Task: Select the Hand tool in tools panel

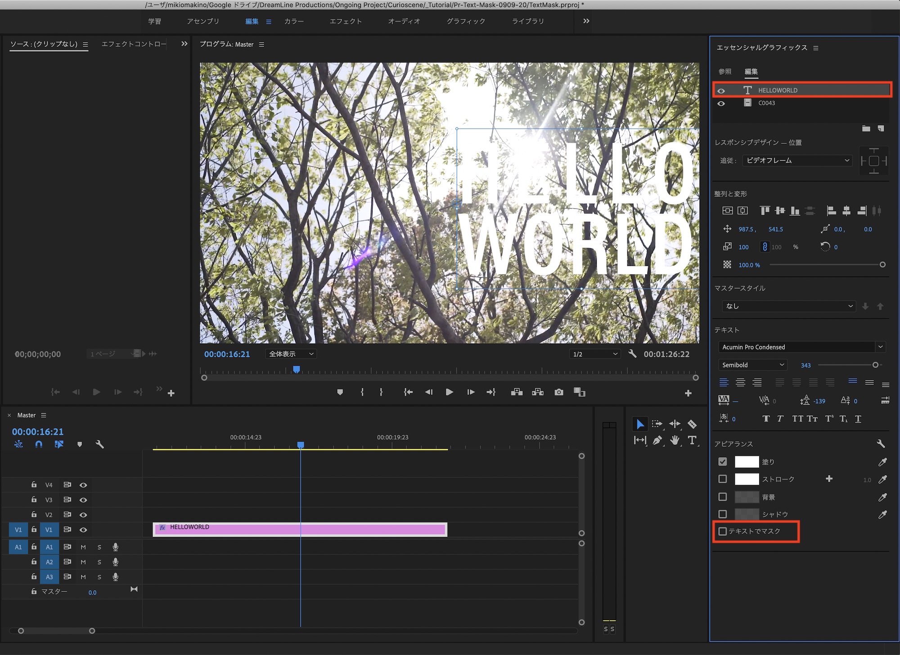Action: tap(675, 440)
